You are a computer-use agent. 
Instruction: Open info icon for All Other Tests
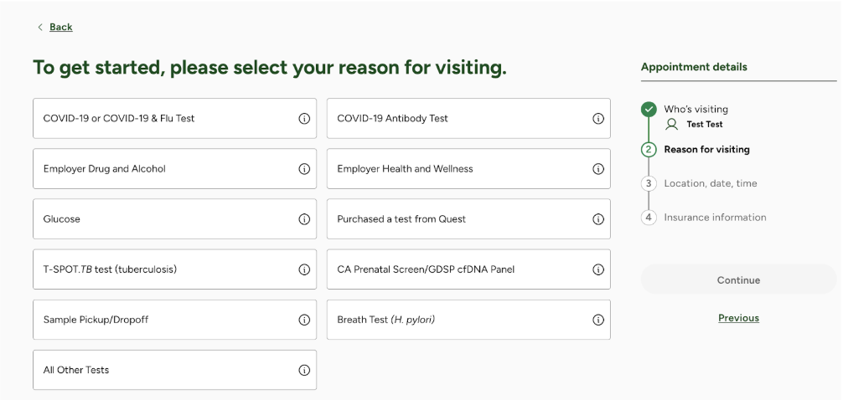pos(304,370)
